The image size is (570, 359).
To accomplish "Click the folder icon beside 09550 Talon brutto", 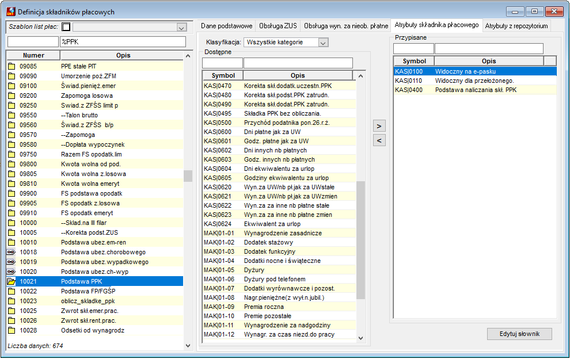I will click(12, 115).
